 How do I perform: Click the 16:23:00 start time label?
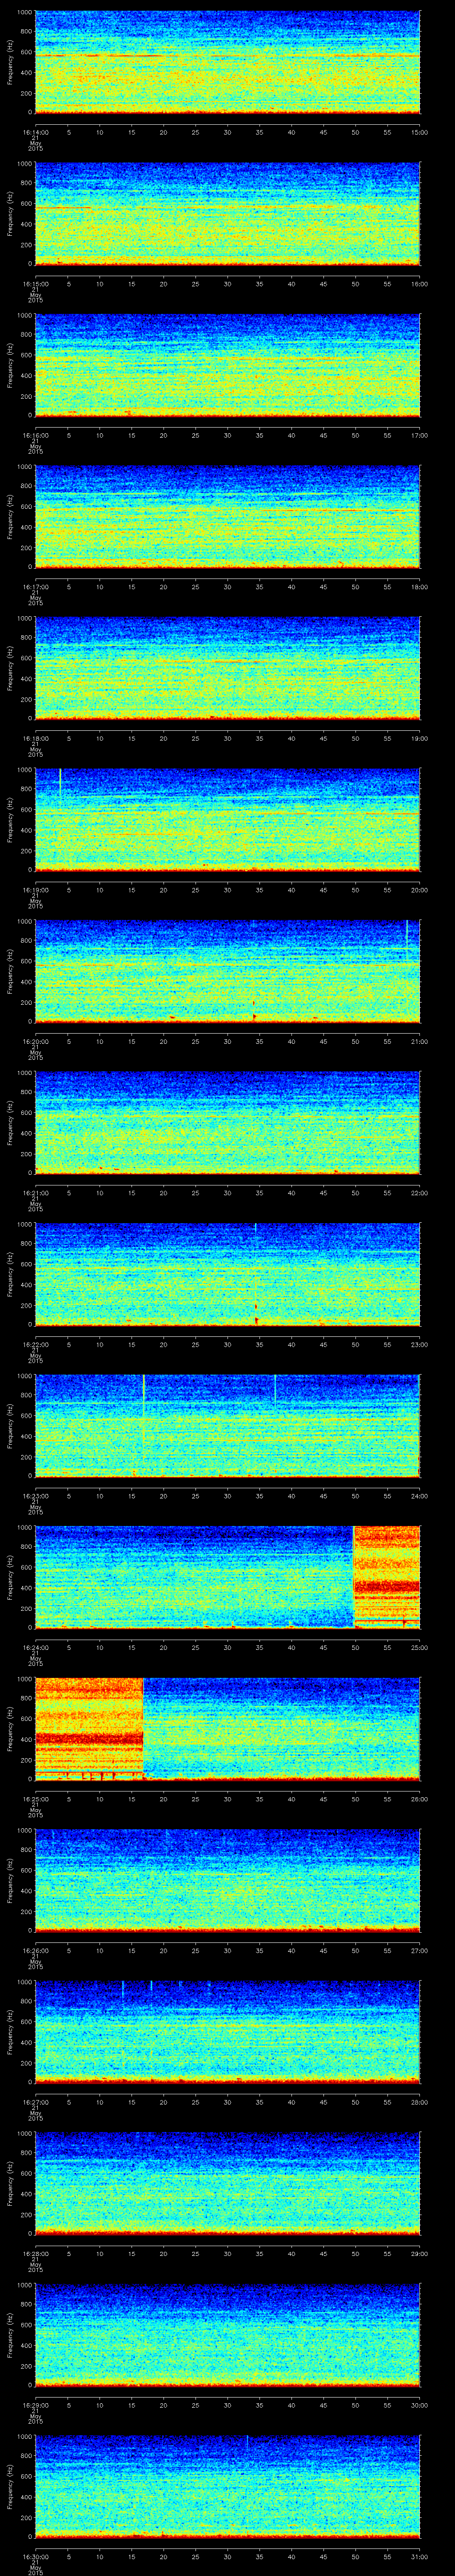(x=35, y=1495)
